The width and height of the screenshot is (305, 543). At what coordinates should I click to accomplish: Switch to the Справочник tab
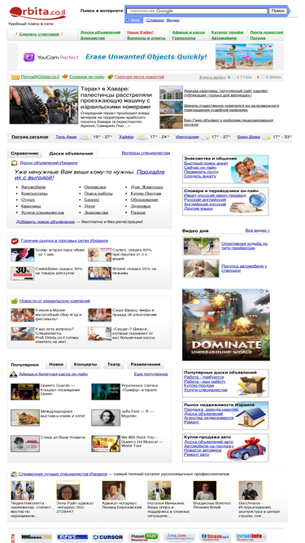[25, 153]
